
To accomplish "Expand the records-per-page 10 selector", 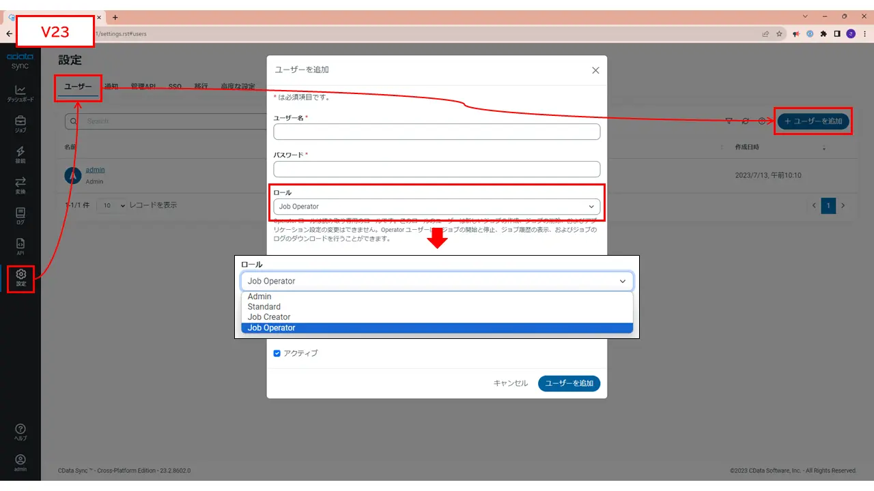I will pyautogui.click(x=113, y=205).
